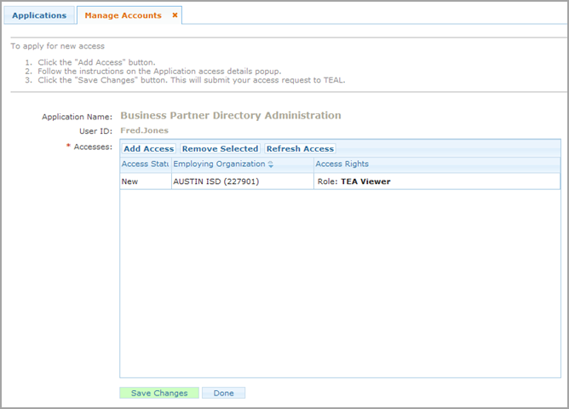Image resolution: width=569 pixels, height=409 pixels.
Task: Sort by the Employing Organization column header
Action: pos(220,164)
